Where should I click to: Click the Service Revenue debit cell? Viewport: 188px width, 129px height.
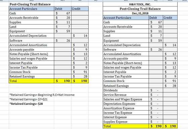point(156,95)
